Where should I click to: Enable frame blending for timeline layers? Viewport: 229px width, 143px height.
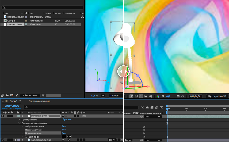click(152, 108)
